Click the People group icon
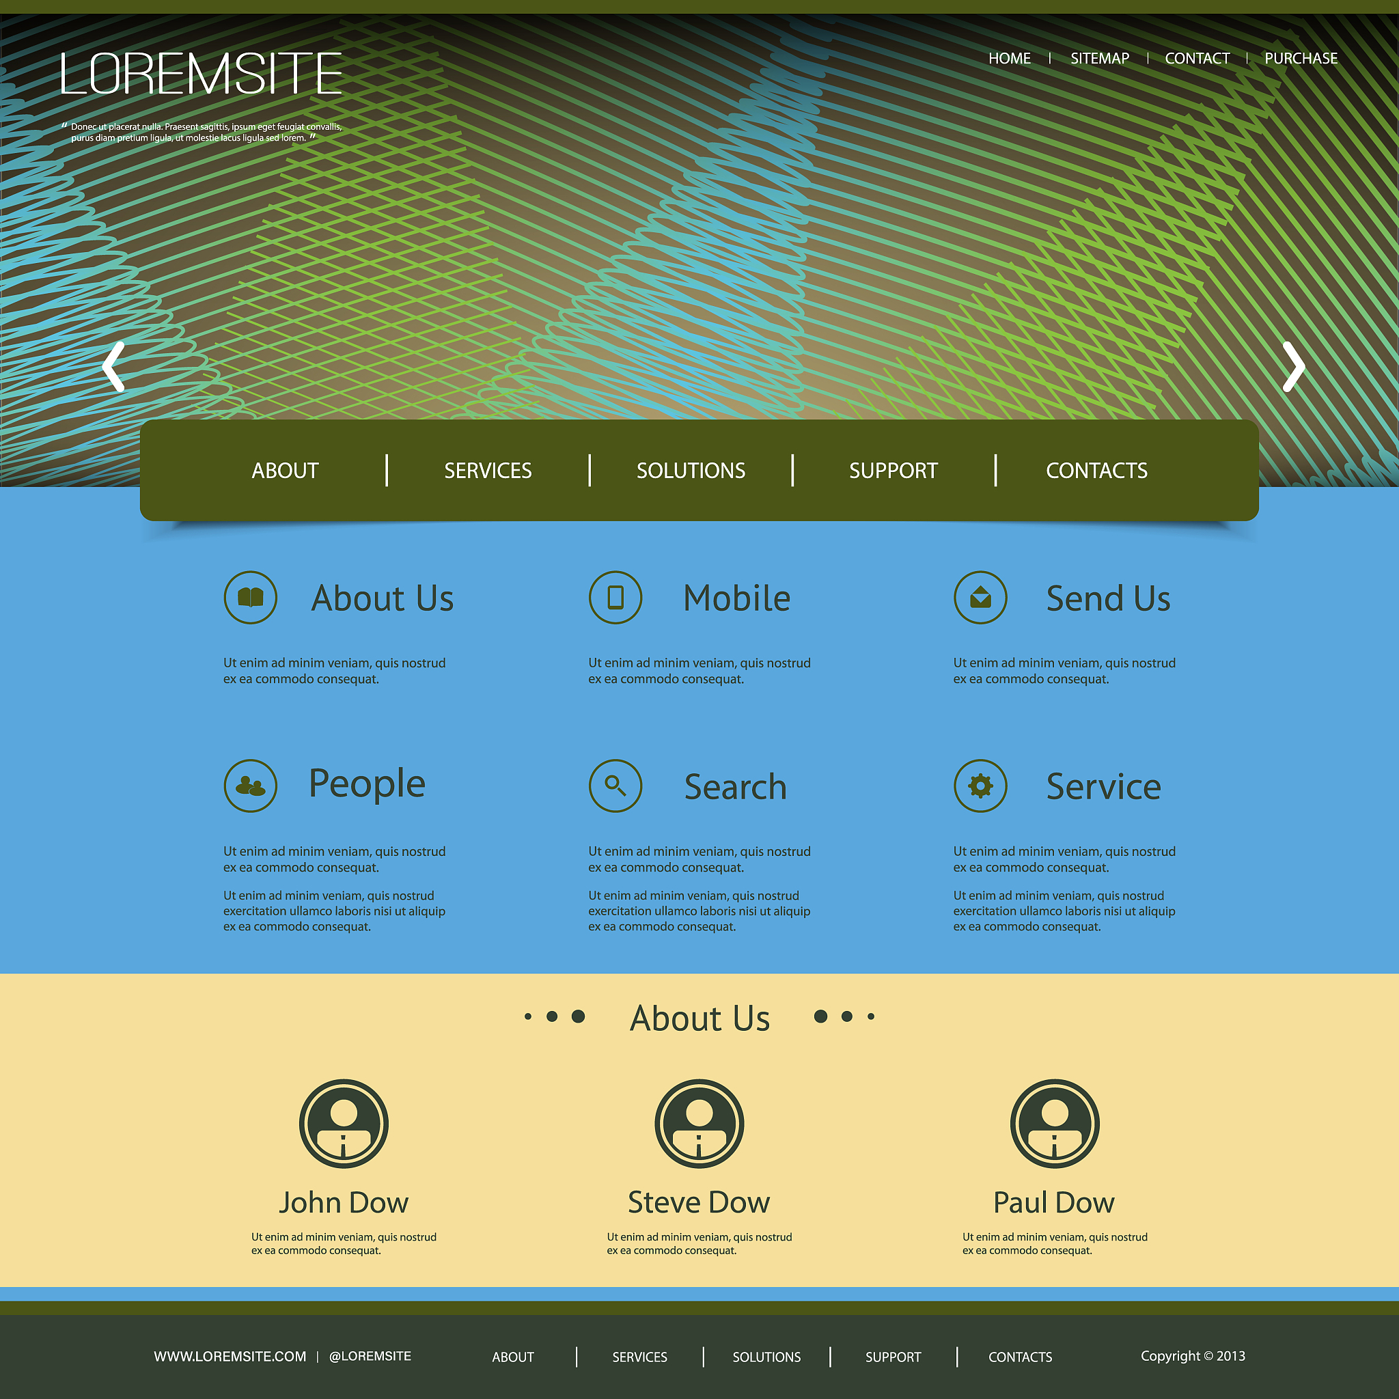 tap(251, 786)
